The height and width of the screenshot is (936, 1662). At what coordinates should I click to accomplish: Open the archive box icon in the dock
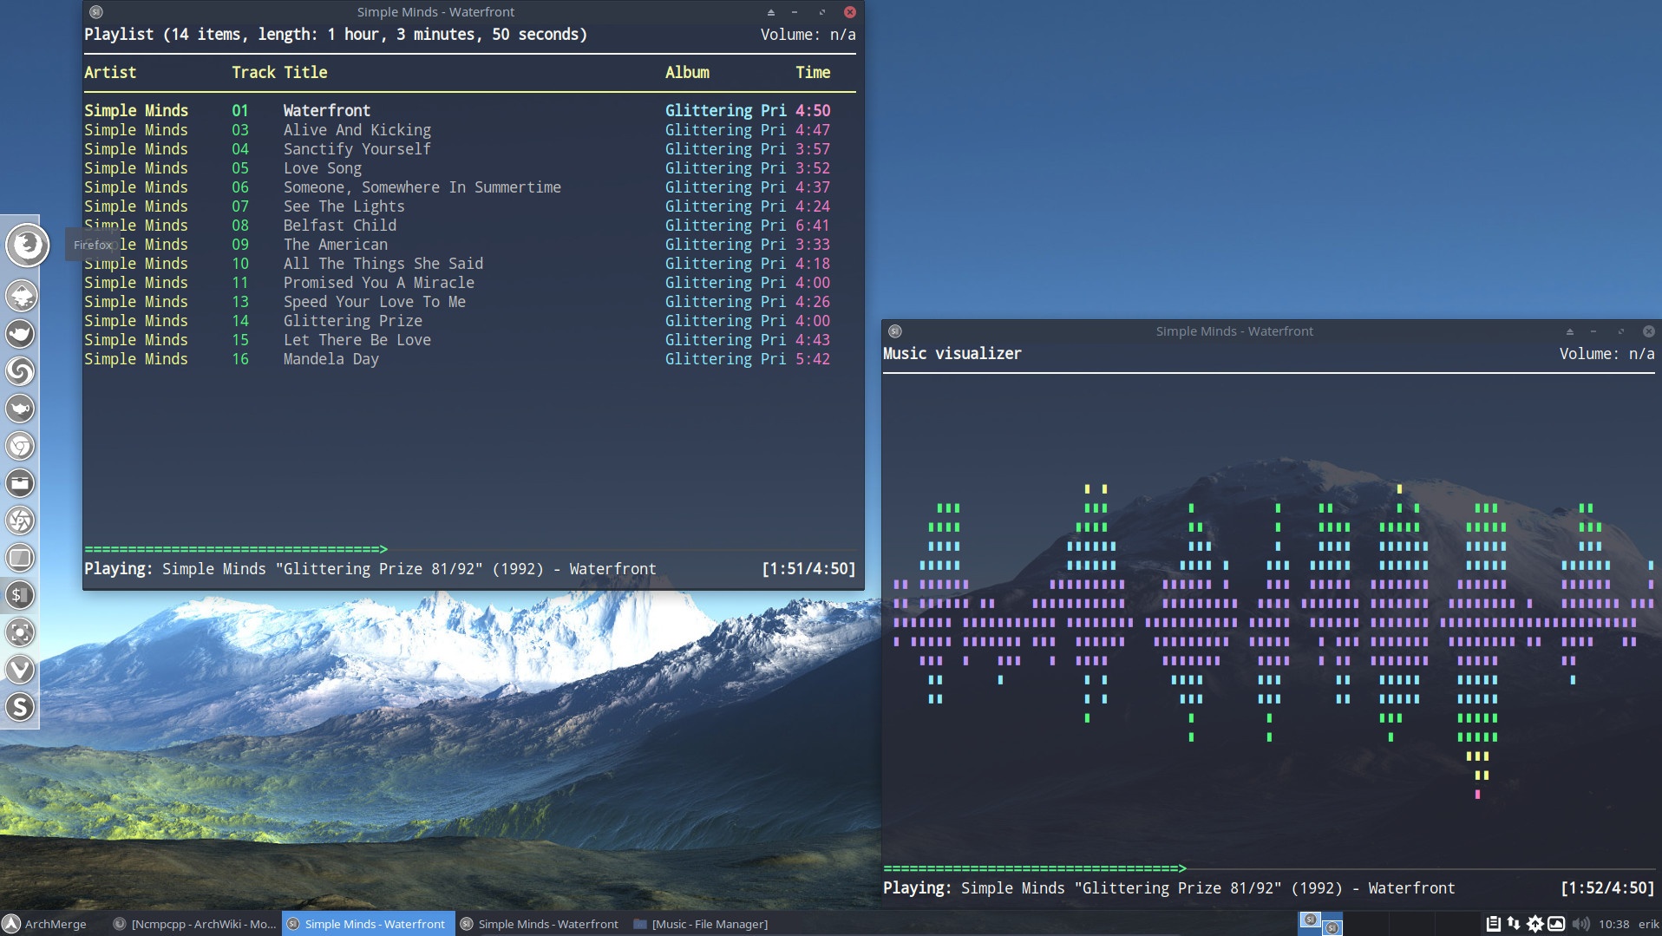coord(21,483)
